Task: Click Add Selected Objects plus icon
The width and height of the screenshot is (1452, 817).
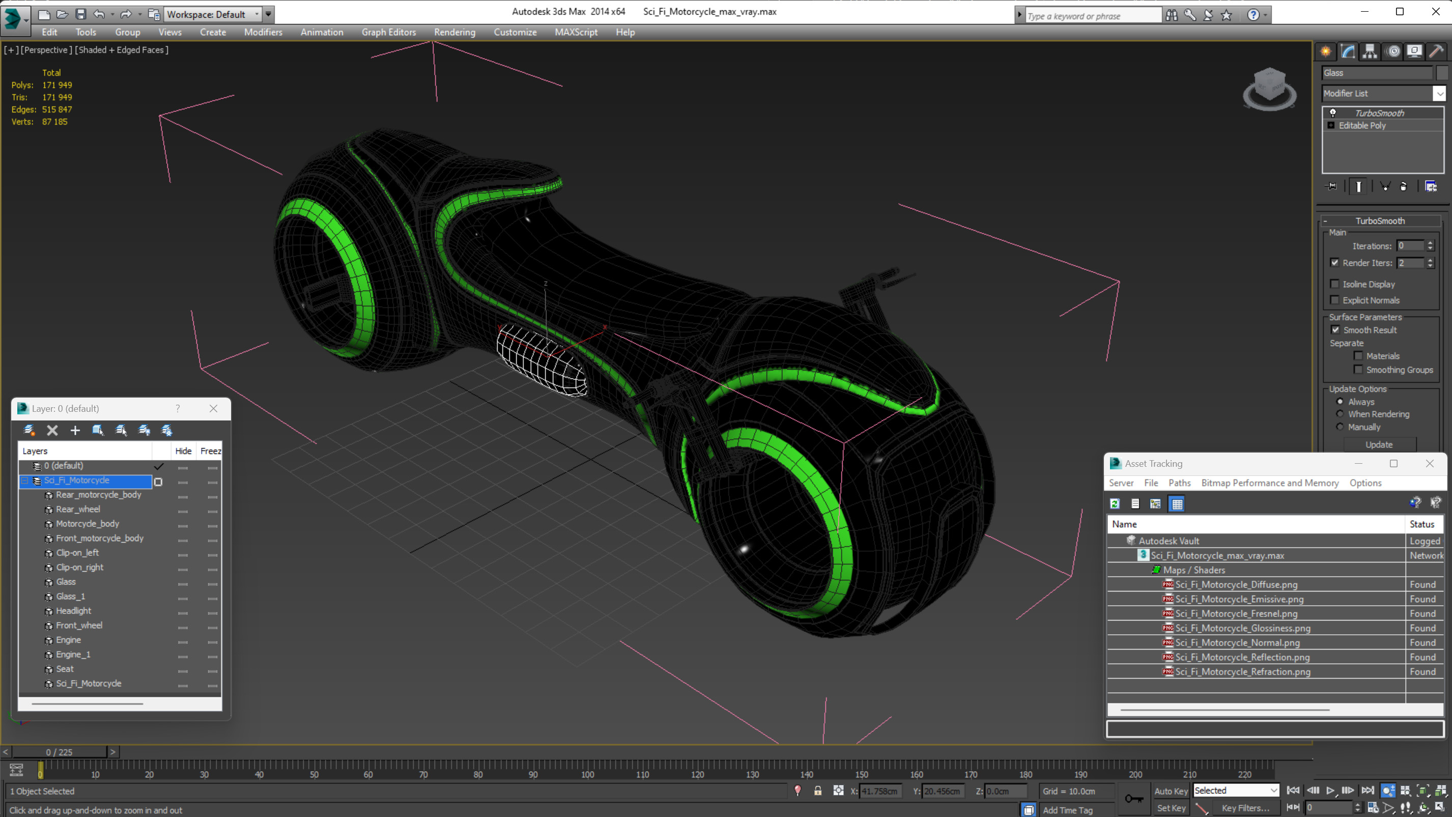Action: coord(75,430)
